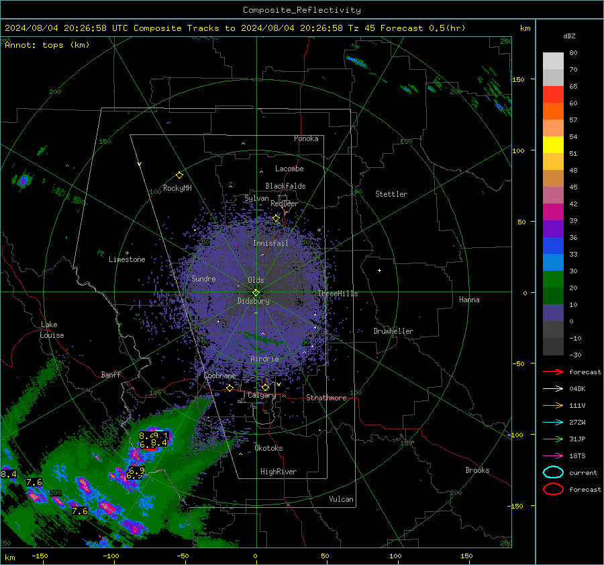Click the Okotoks city label
This screenshot has width=604, height=565.
click(x=268, y=448)
